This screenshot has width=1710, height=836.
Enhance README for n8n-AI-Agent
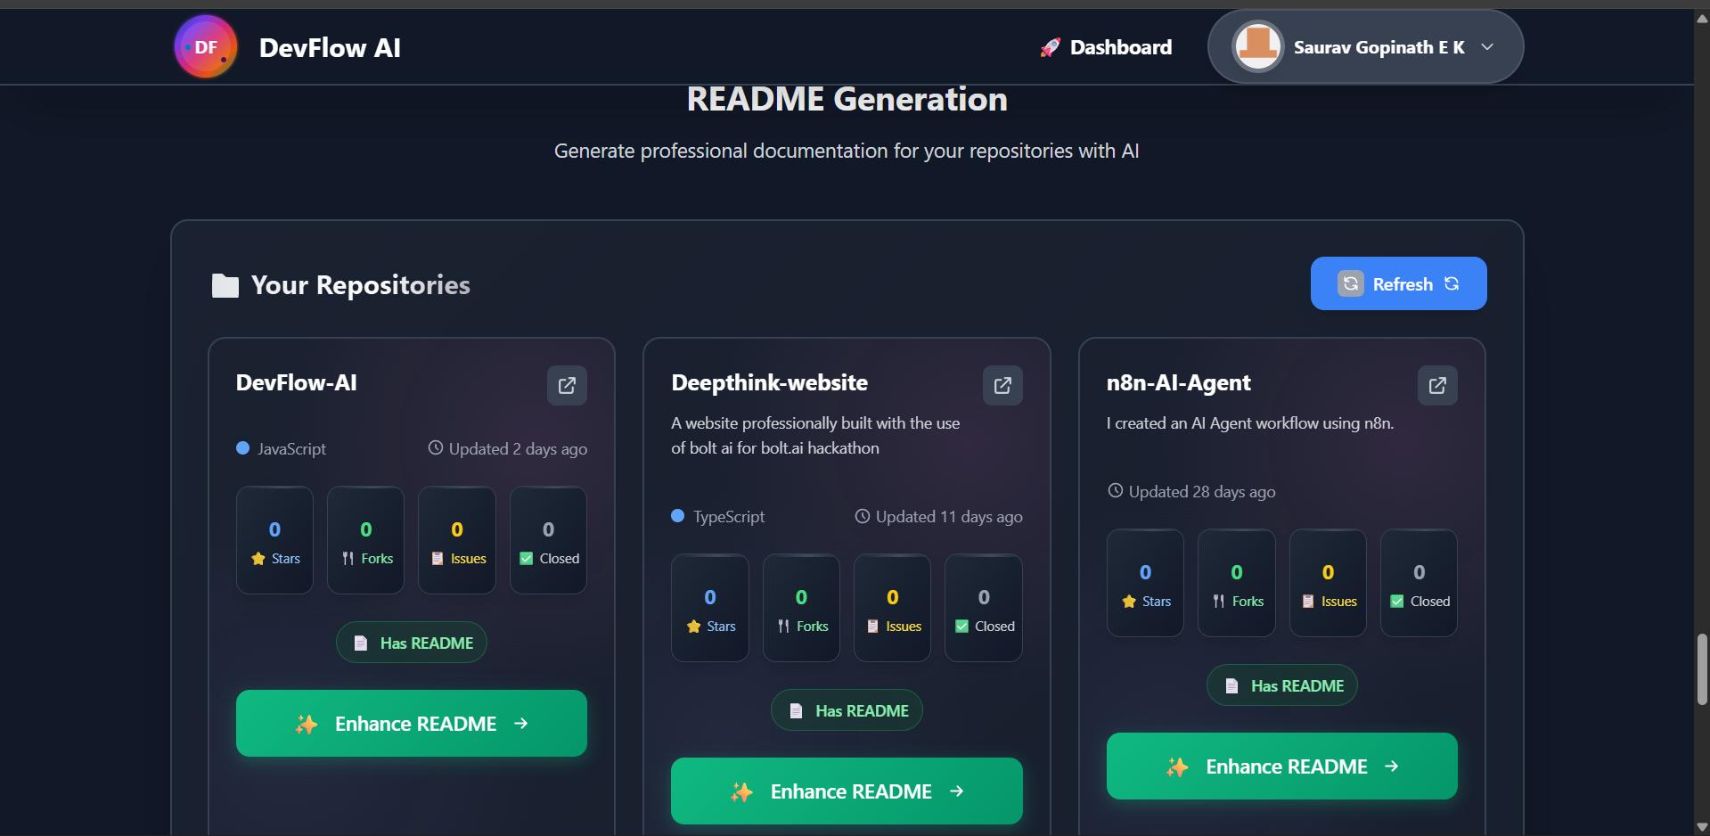click(x=1282, y=766)
